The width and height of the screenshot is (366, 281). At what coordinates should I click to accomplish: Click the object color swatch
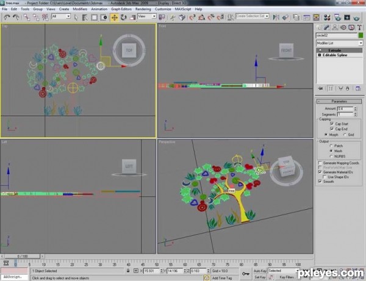[x=361, y=35]
